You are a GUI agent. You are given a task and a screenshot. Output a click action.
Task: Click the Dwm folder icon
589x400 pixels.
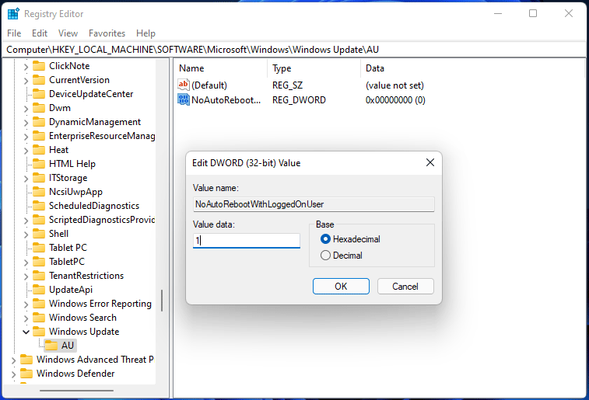pos(39,108)
